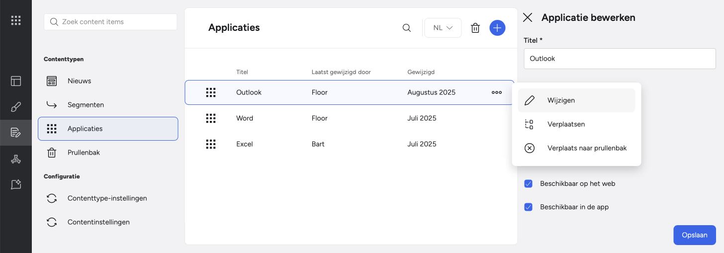Click the grid icon of the Outlook row
Image resolution: width=724 pixels, height=253 pixels.
click(211, 92)
